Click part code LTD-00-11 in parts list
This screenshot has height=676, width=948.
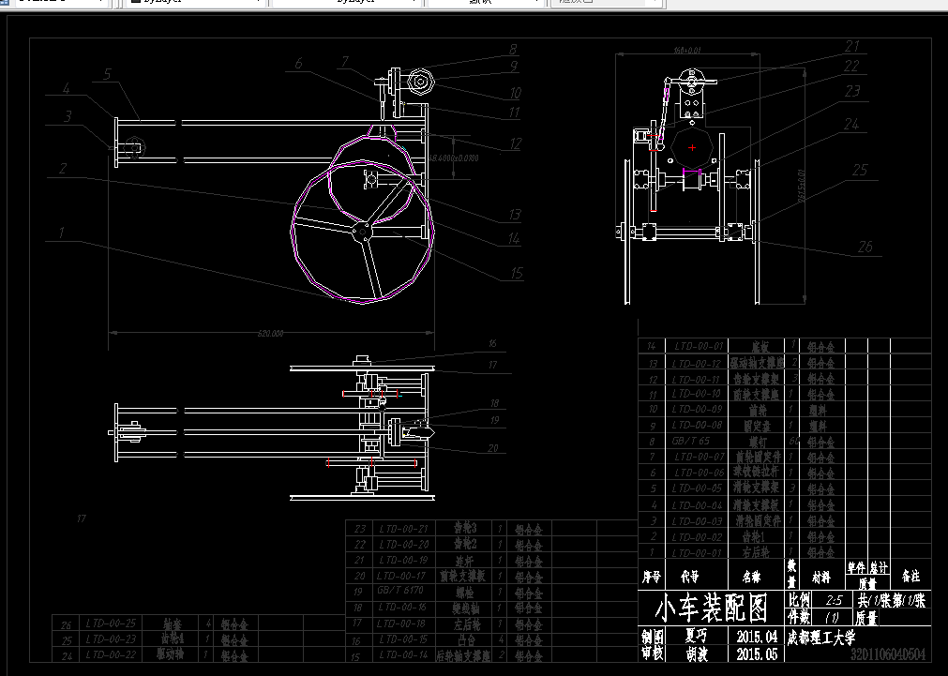pos(697,380)
